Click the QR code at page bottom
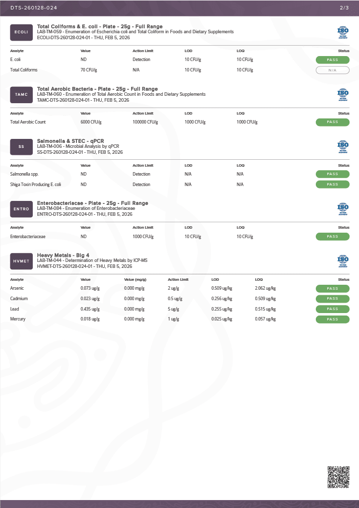Viewport: 359px width, 508px height. point(339,477)
